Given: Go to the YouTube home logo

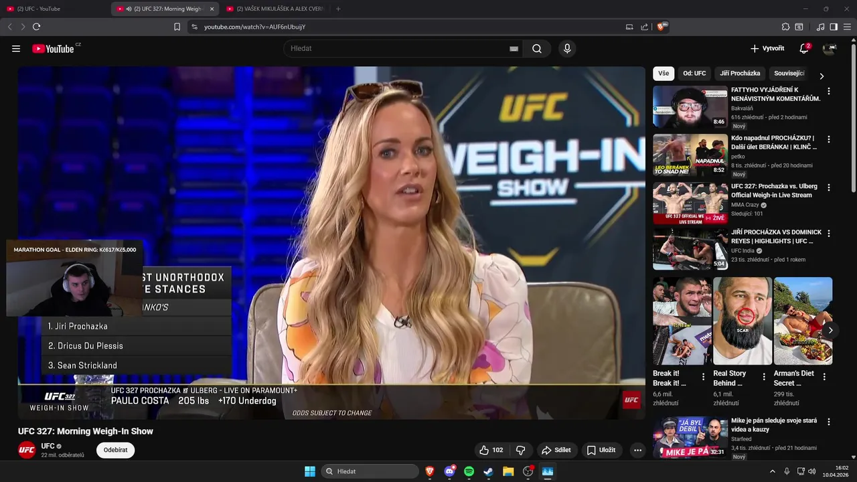Looking at the screenshot, I should point(54,49).
